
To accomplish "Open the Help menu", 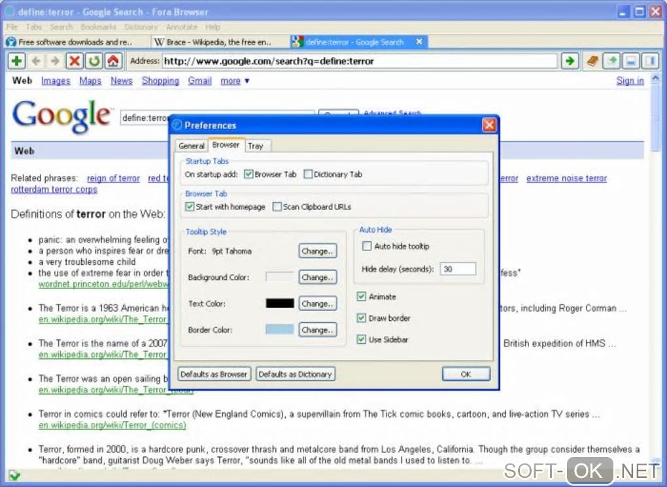I will pyautogui.click(x=213, y=27).
